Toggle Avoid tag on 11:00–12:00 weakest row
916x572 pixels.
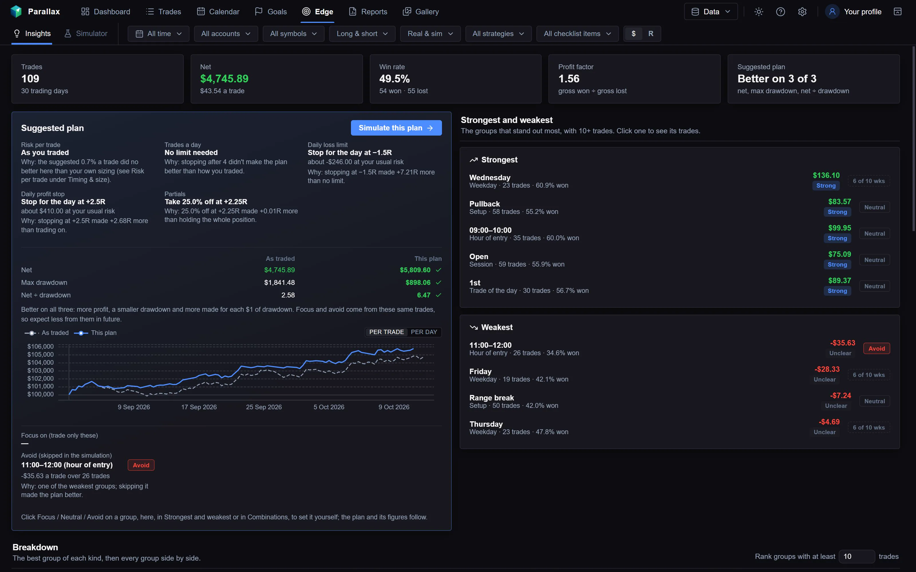876,348
